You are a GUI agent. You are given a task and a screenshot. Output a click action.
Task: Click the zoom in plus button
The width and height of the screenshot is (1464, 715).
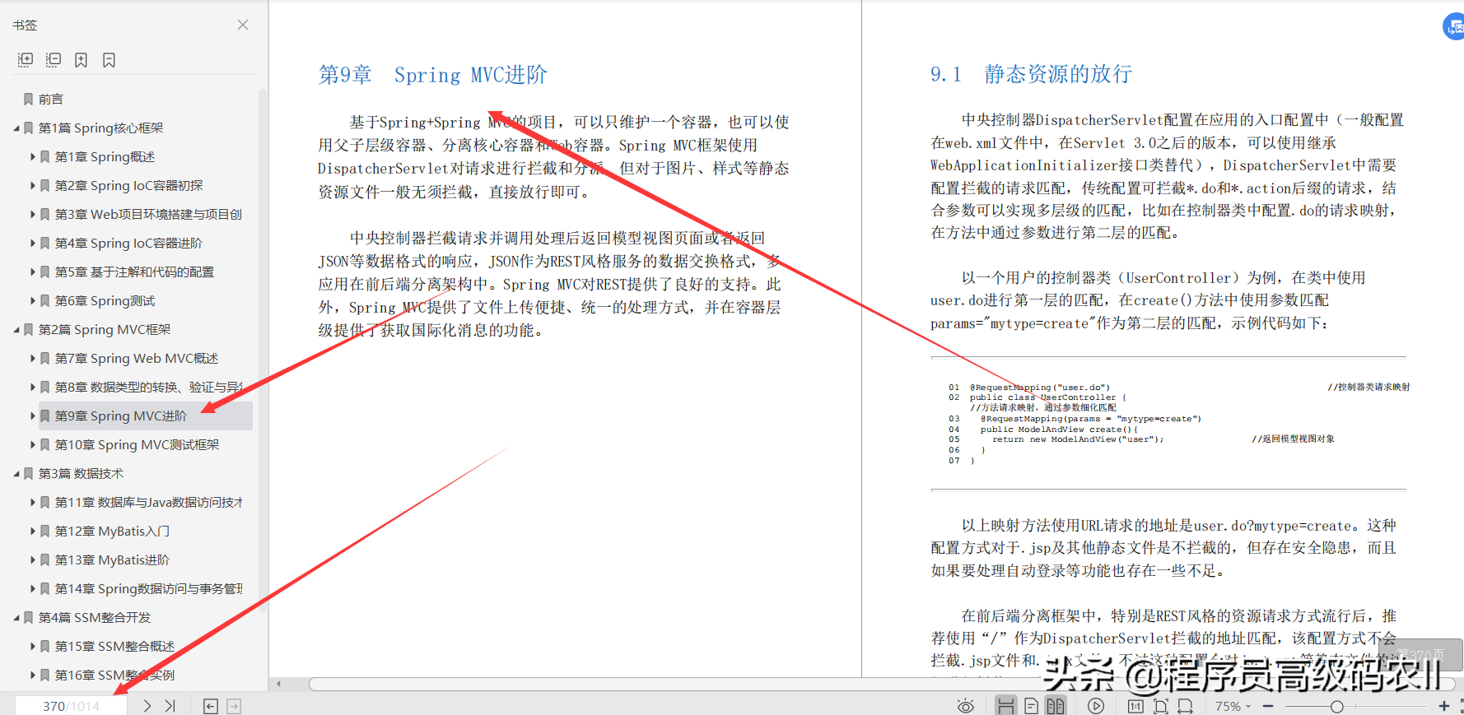[1443, 706]
